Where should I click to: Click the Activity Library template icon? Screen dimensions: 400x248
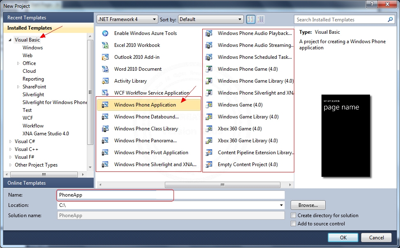[105, 81]
